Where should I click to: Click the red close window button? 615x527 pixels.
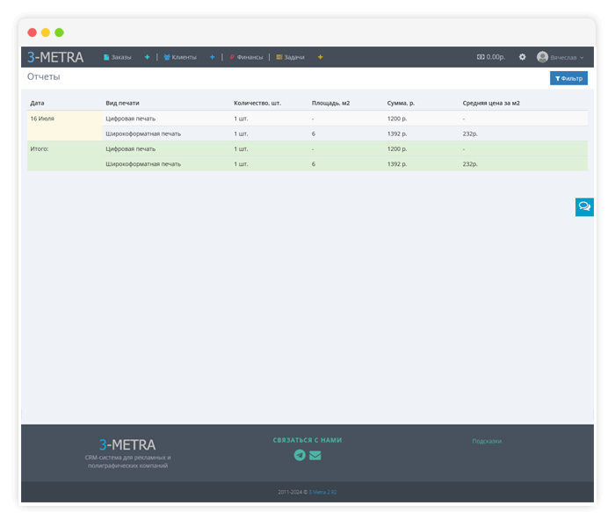tap(33, 32)
